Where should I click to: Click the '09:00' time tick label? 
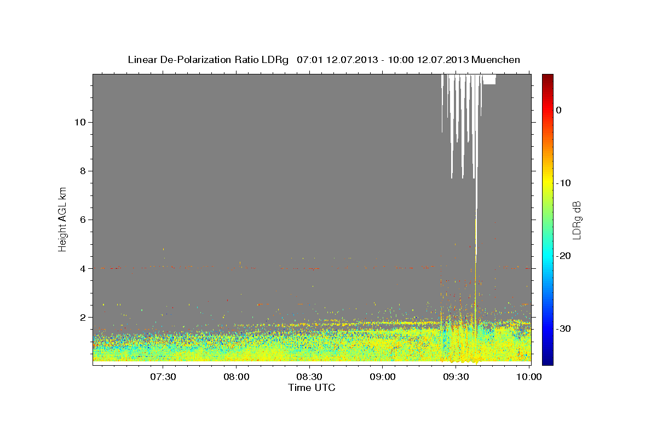click(383, 377)
